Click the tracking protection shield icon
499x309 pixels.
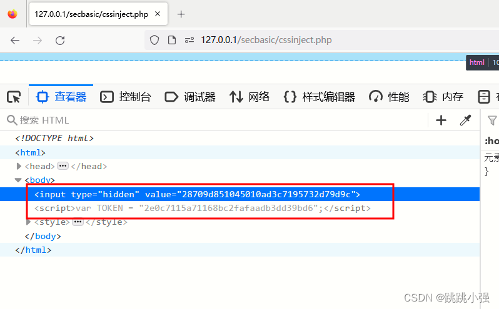pos(154,40)
